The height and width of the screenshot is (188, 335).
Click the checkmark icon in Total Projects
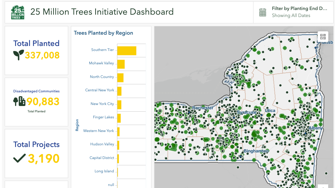click(19, 158)
